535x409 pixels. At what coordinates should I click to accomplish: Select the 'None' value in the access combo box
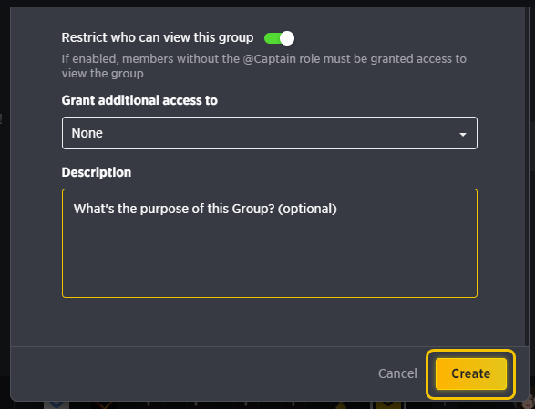87,133
